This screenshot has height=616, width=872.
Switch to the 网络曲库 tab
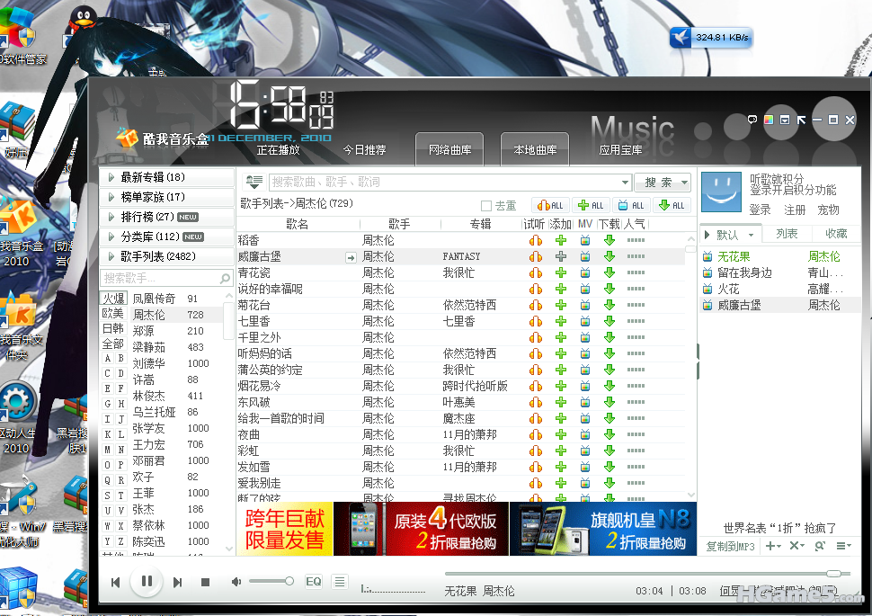(x=449, y=149)
